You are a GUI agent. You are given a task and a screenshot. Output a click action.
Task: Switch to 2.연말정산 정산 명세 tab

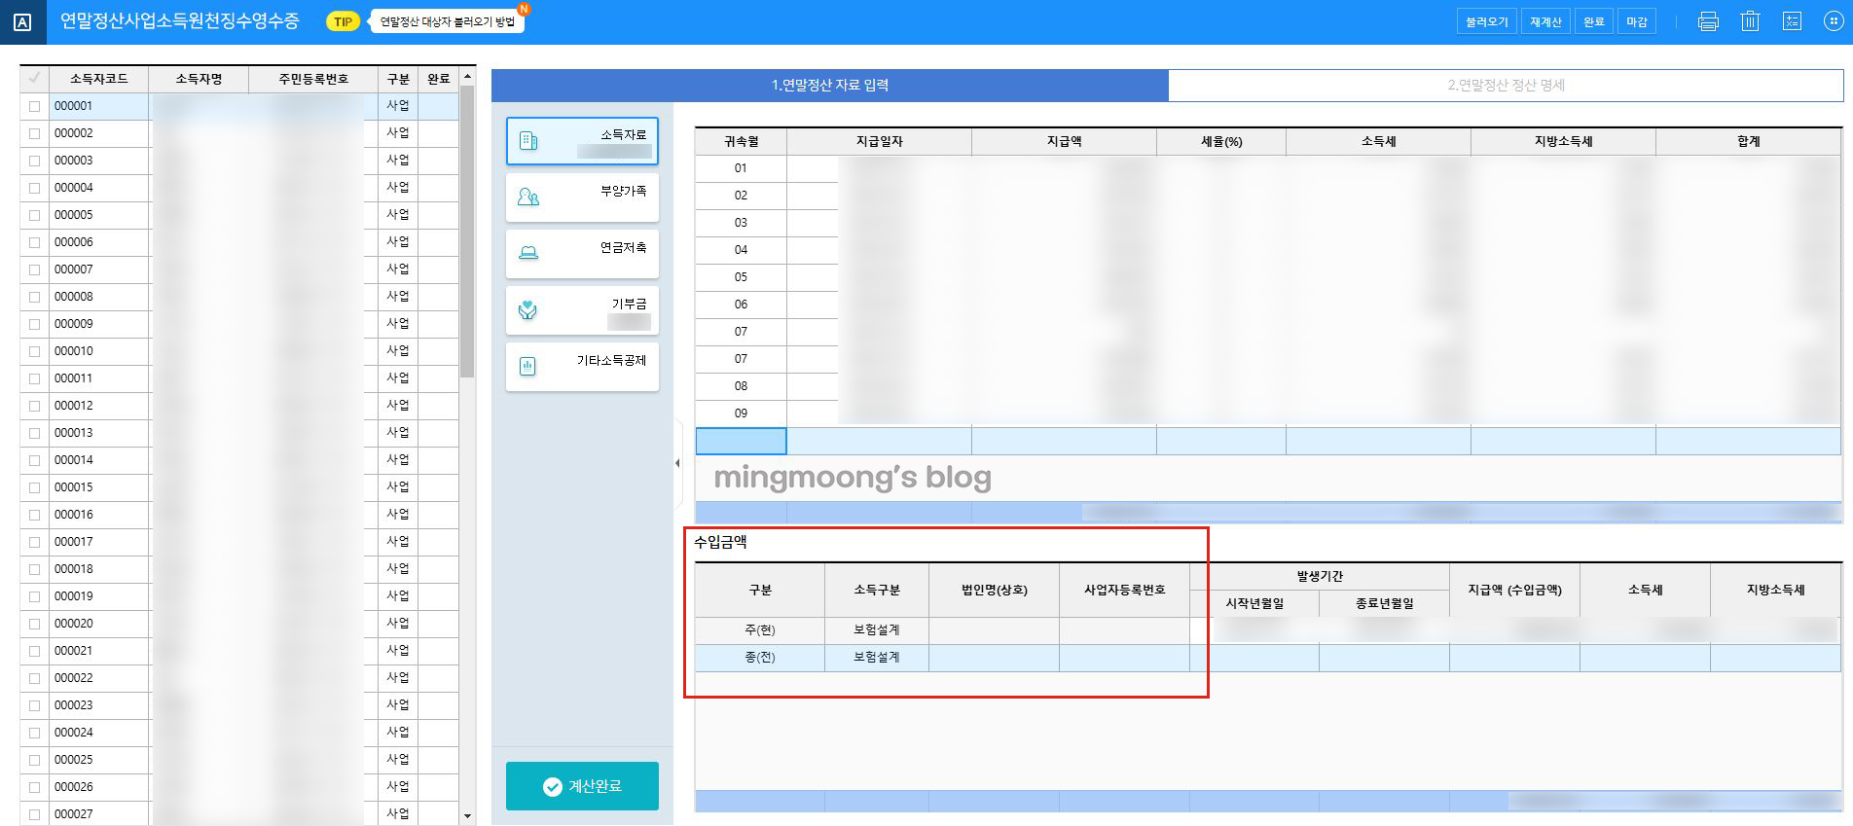pyautogui.click(x=1506, y=85)
